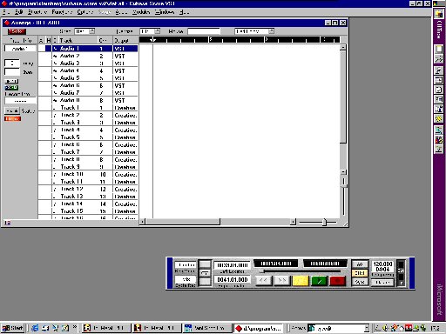The width and height of the screenshot is (446, 334).
Task: Open the Modules menu
Action: coord(141,12)
